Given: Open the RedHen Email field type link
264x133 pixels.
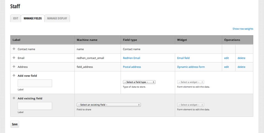Looking at the screenshot, I should click(x=131, y=58).
